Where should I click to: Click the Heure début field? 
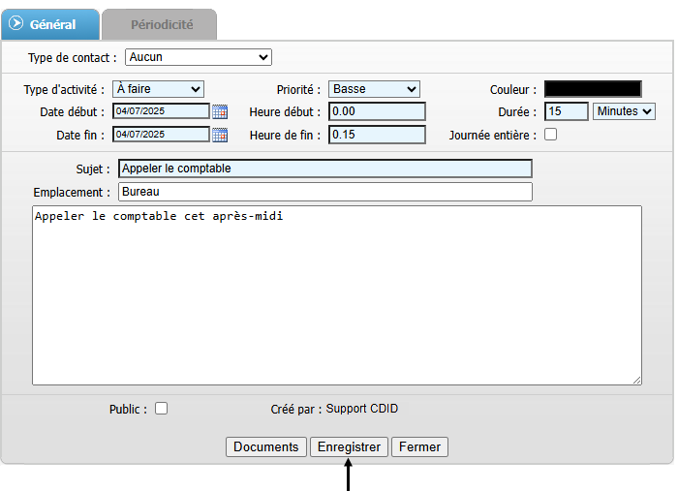[377, 111]
